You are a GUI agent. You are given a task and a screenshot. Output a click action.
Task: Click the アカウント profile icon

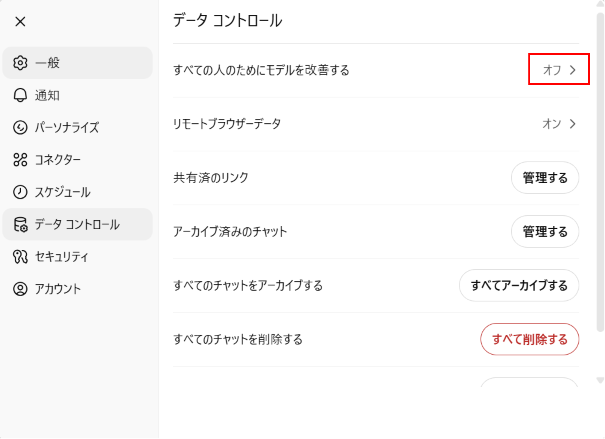tap(20, 289)
